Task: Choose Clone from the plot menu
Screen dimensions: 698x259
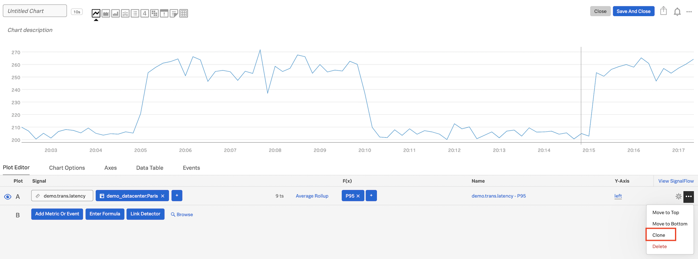Action: point(659,235)
